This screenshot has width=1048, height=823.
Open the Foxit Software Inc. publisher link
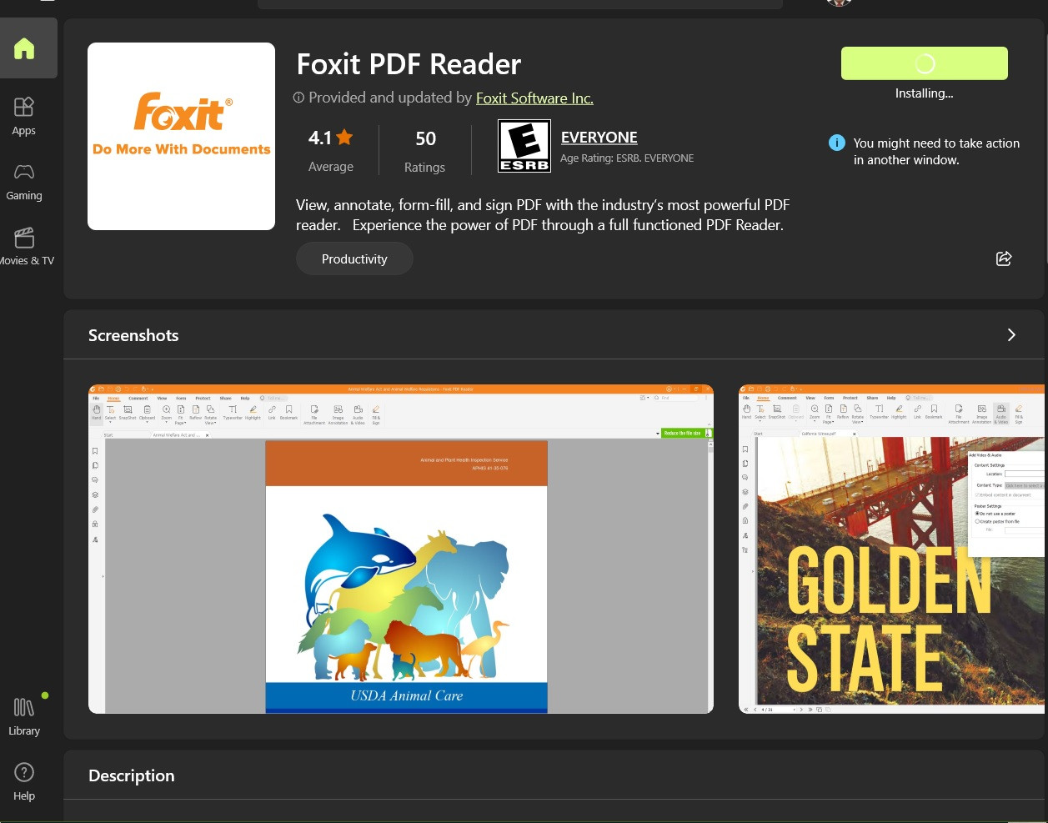[534, 98]
